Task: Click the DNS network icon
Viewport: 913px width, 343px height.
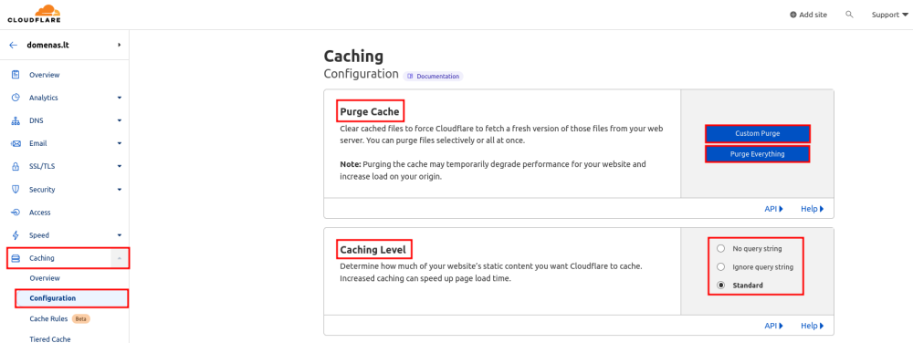Action: click(16, 121)
